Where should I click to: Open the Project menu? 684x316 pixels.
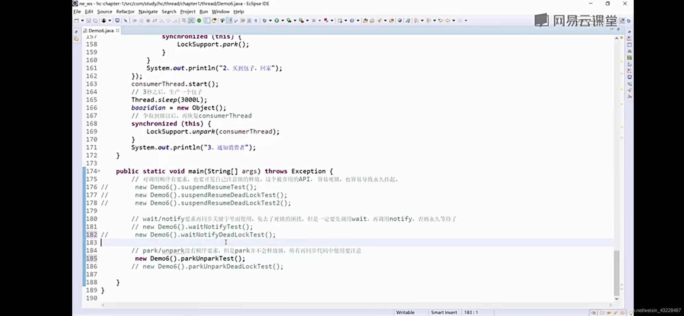[188, 12]
